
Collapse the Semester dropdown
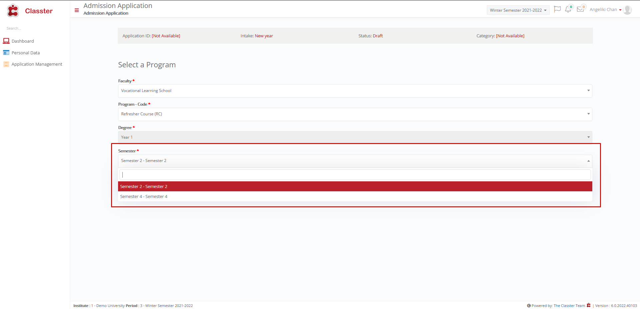pos(355,161)
